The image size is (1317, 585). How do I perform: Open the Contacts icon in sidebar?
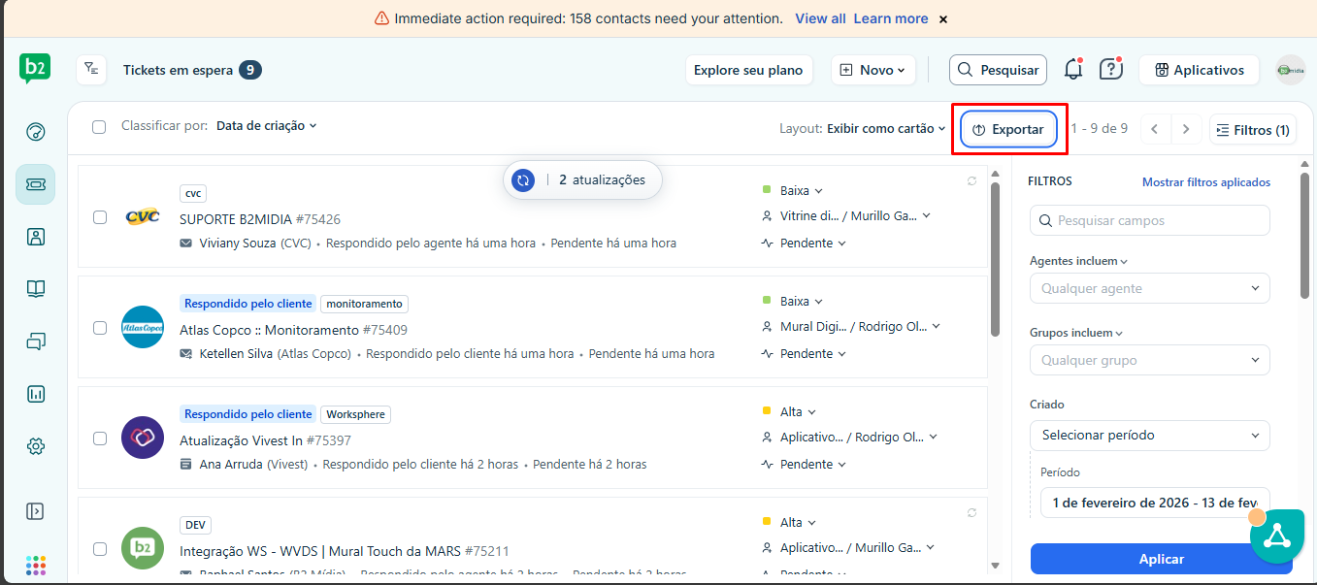pyautogui.click(x=35, y=237)
